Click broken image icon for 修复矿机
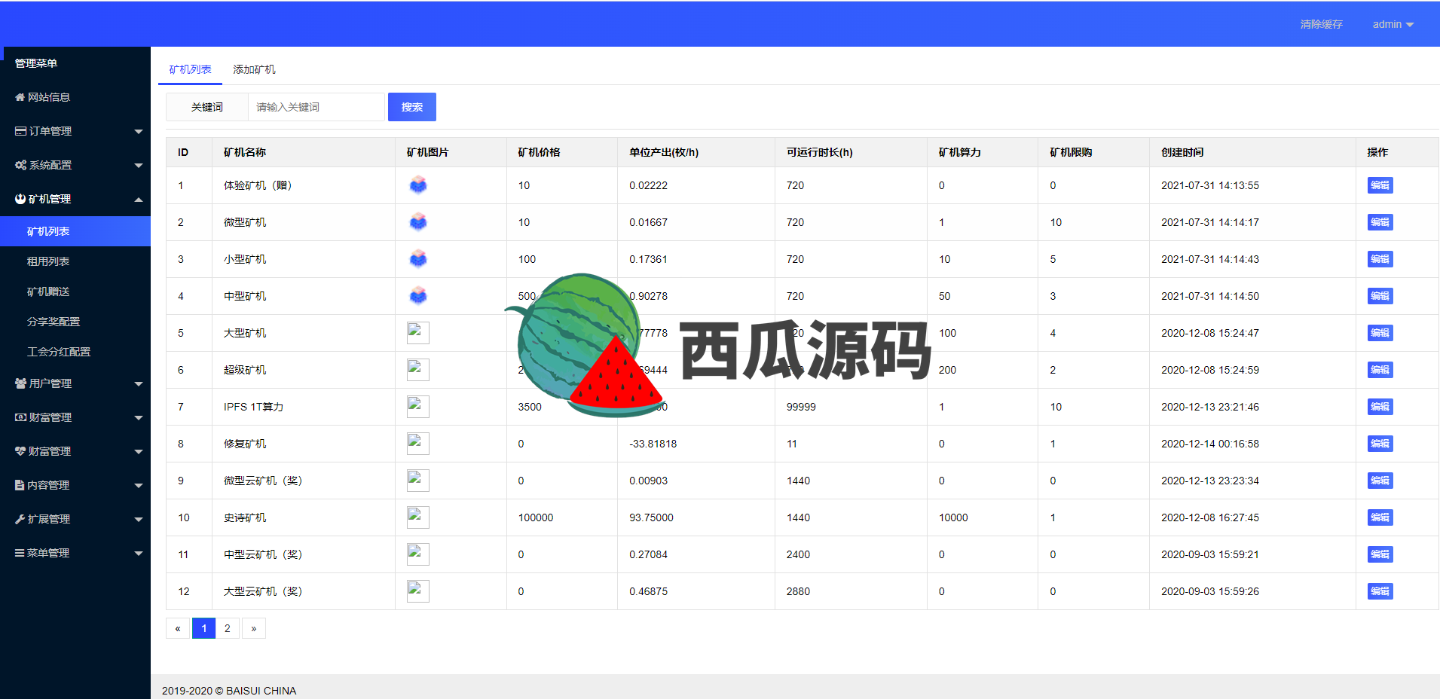 pos(418,444)
